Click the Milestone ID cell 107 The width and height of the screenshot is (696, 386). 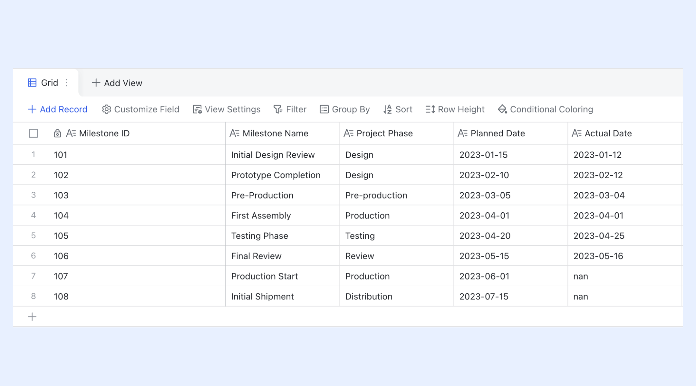click(137, 276)
